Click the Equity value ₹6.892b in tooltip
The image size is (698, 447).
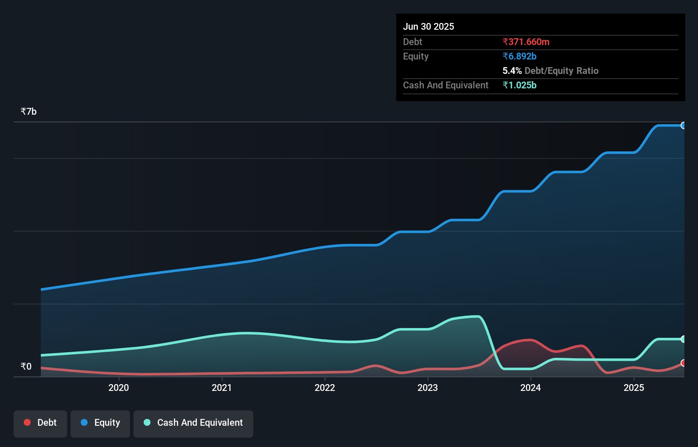pyautogui.click(x=519, y=56)
